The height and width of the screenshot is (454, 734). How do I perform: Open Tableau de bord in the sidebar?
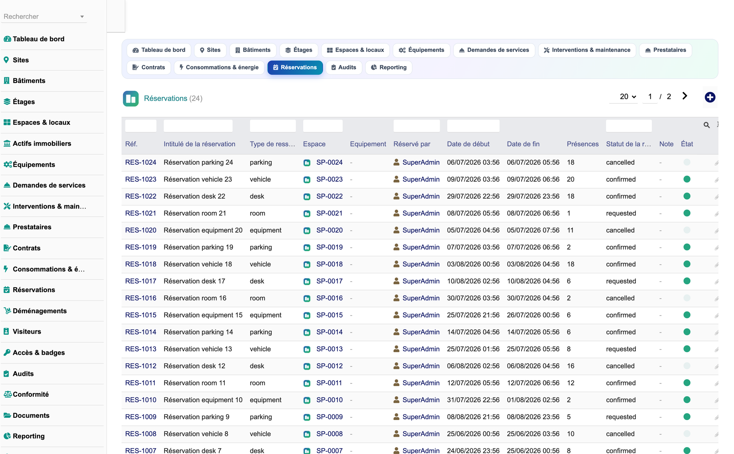(x=34, y=39)
